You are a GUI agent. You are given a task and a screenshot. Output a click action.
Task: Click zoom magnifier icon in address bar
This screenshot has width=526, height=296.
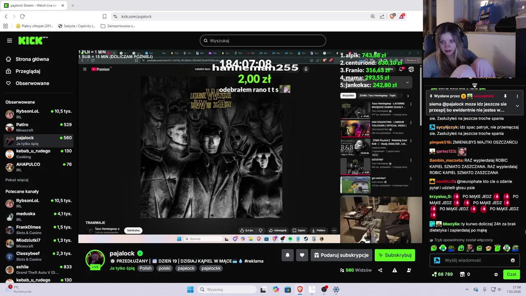tap(373, 16)
